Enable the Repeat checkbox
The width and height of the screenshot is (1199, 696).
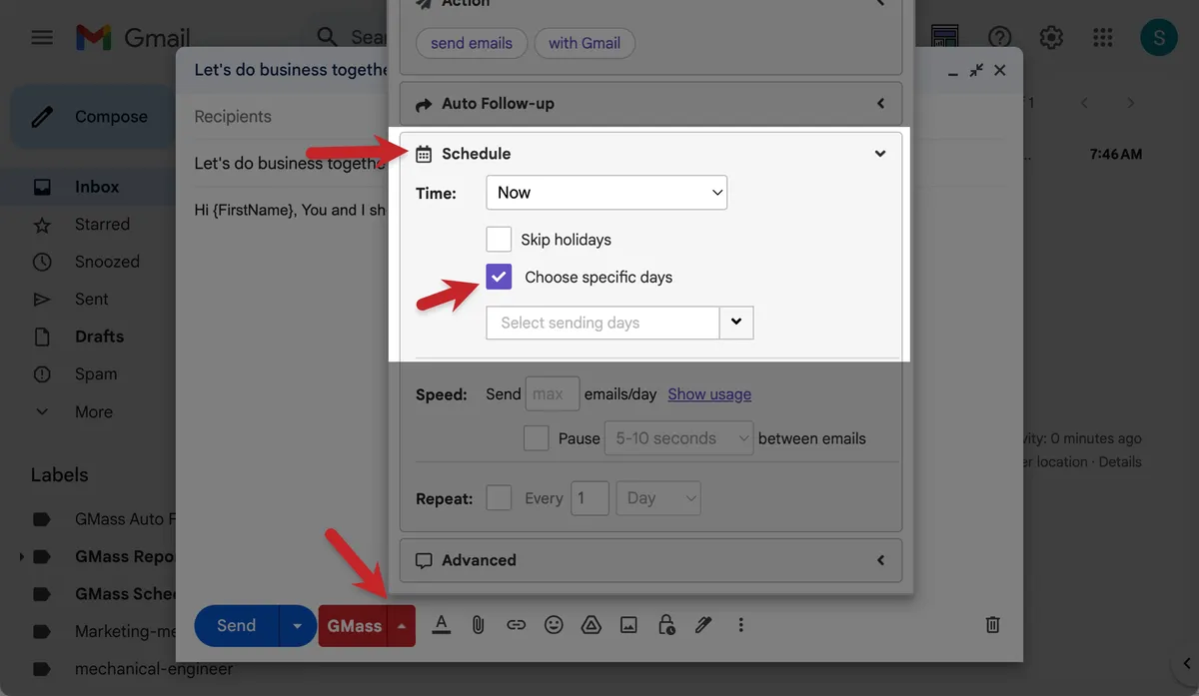tap(499, 497)
